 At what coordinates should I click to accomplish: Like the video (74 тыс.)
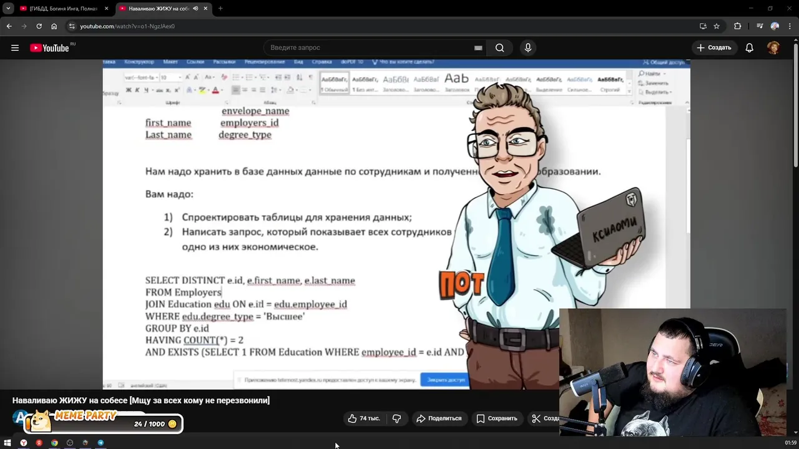[x=364, y=418]
